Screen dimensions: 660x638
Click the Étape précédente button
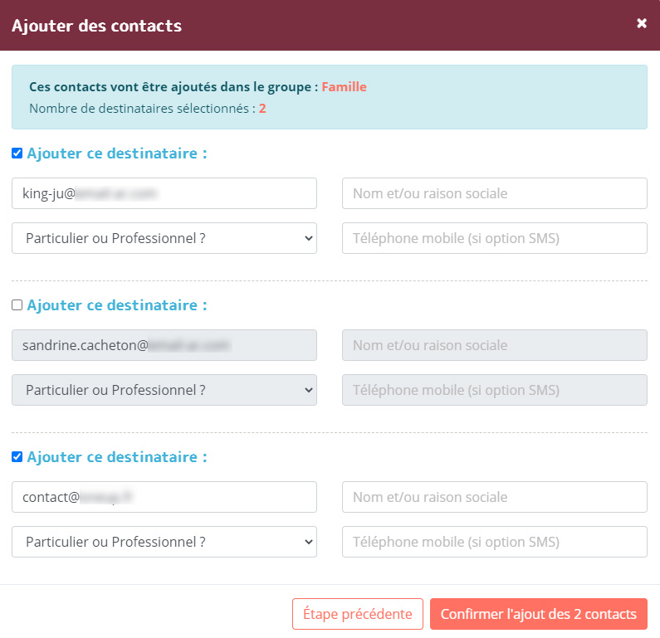[358, 614]
